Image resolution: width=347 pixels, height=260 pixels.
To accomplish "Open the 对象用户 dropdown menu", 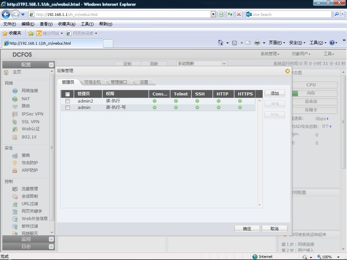I will 301,54.
